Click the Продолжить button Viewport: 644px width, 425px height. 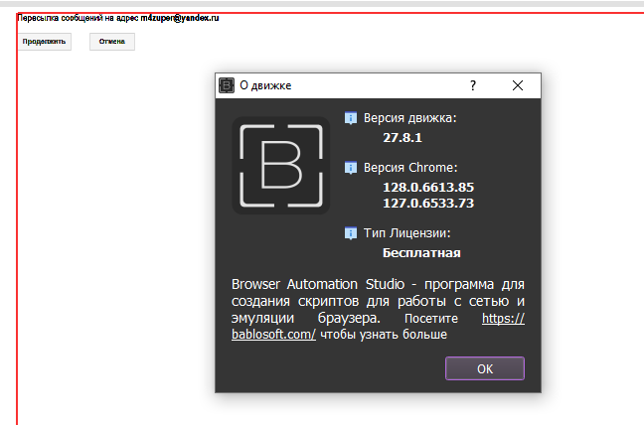[x=45, y=42]
